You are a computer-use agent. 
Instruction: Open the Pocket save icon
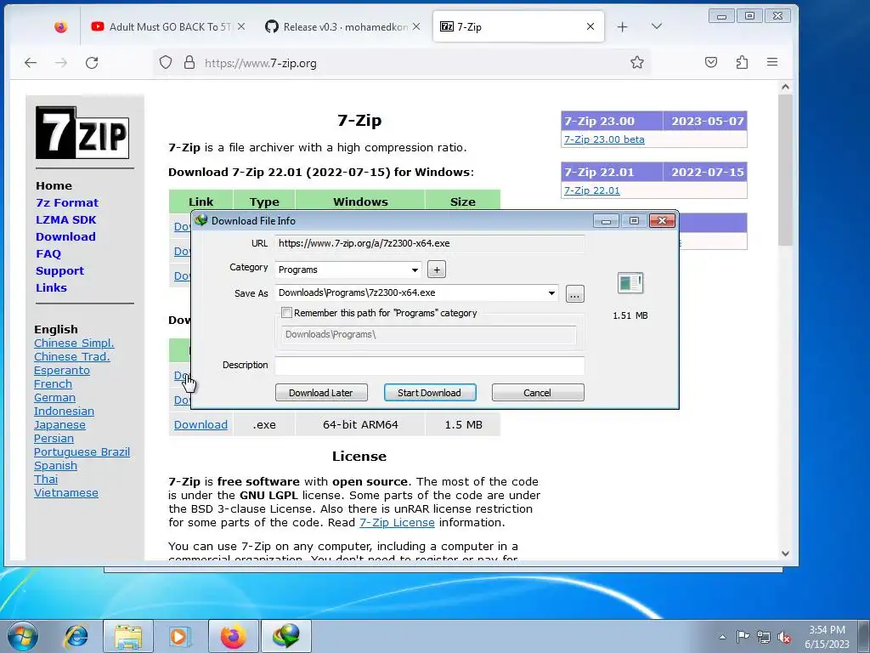(x=711, y=62)
